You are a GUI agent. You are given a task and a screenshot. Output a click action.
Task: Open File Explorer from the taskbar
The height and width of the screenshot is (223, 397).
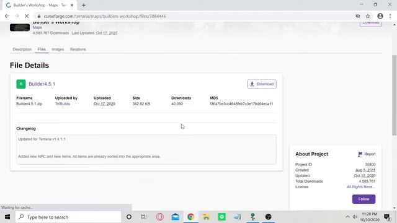206,217
